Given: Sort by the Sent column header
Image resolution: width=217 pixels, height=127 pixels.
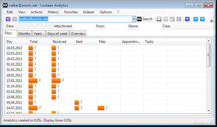Looking at the screenshot, I should click(x=86, y=42).
